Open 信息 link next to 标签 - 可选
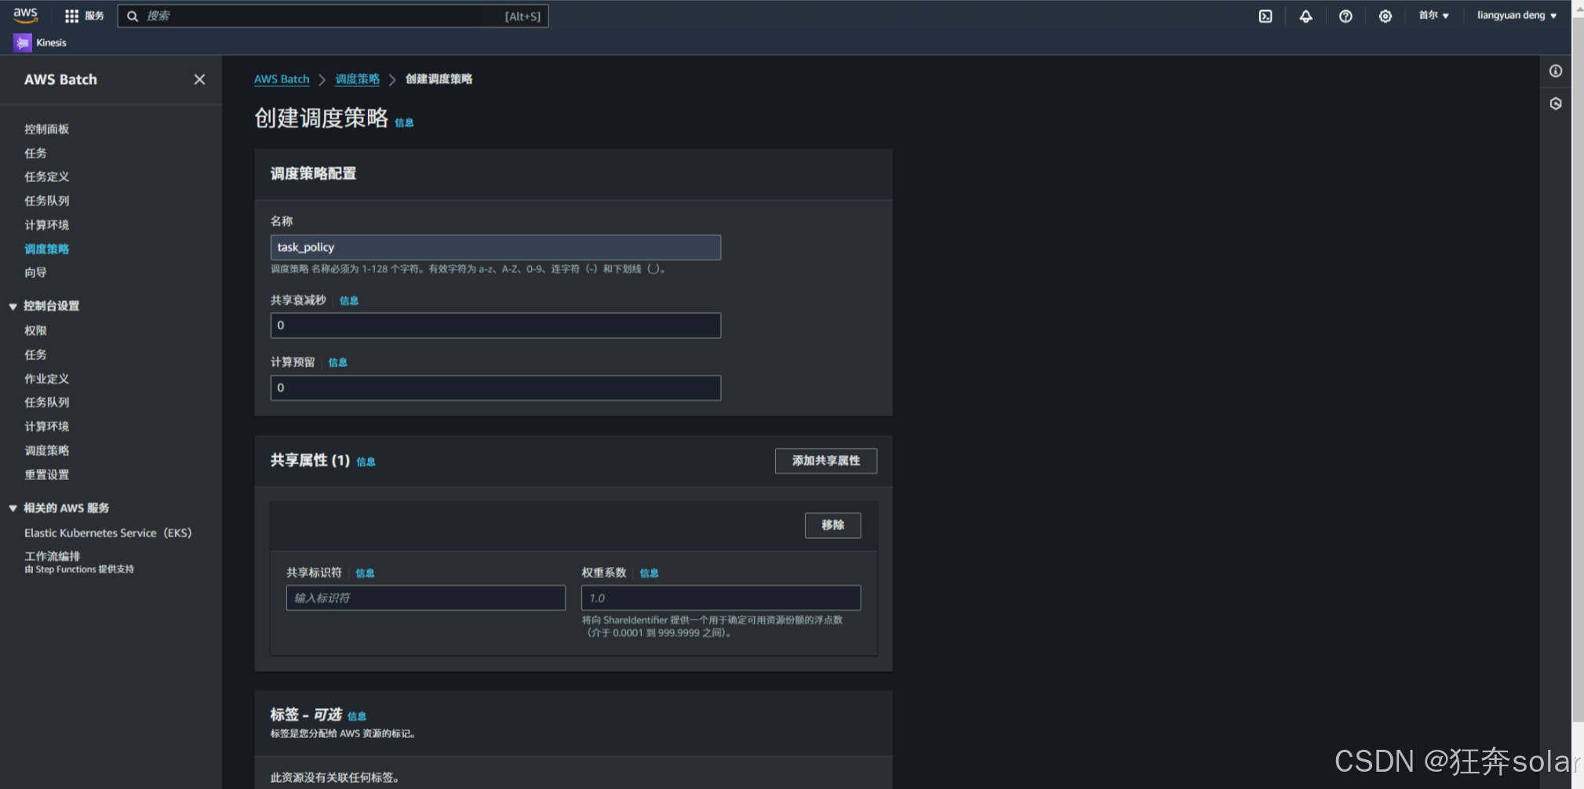This screenshot has width=1584, height=789. [357, 716]
